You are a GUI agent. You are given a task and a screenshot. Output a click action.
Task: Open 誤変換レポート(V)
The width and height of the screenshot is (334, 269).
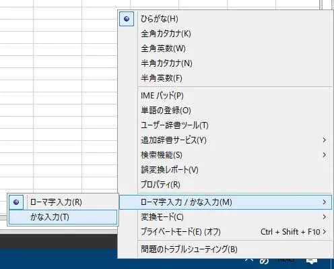[x=226, y=170]
